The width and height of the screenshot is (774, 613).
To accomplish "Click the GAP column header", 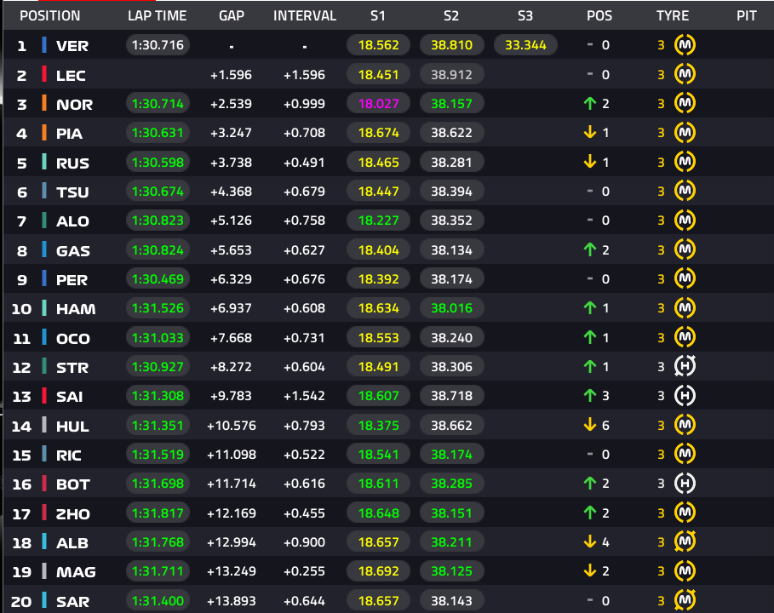I will coord(232,16).
